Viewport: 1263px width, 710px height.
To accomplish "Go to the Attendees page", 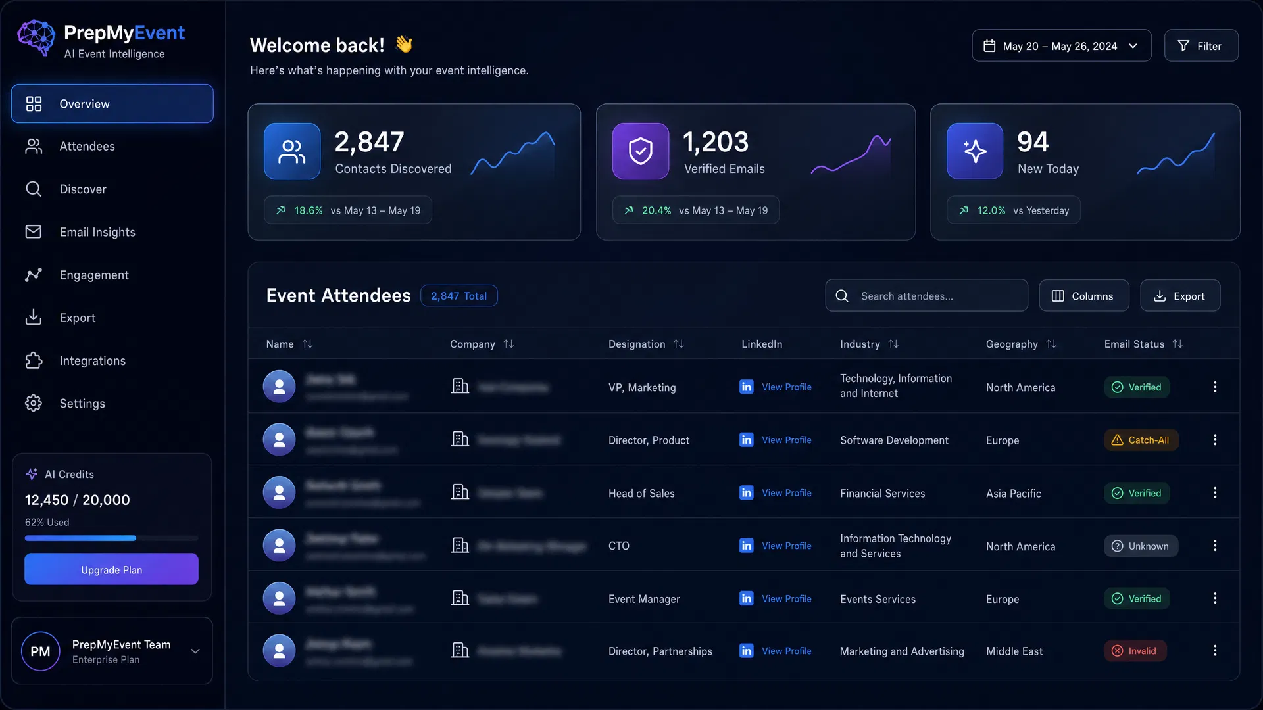I will tap(87, 146).
